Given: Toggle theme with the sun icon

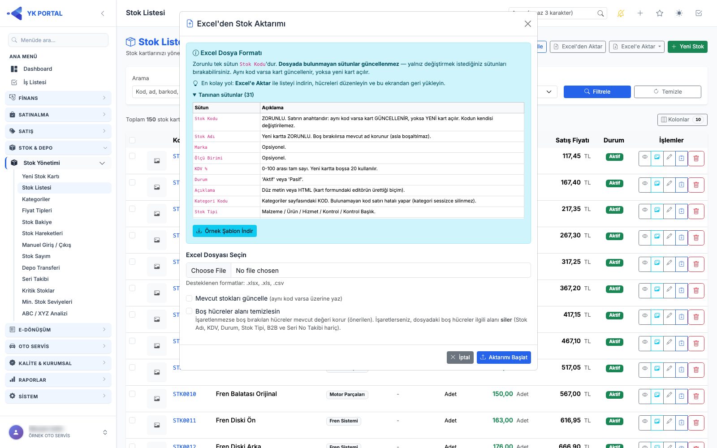Looking at the screenshot, I should (x=679, y=13).
